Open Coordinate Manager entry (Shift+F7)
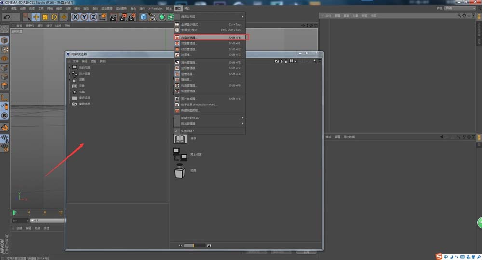The width and height of the screenshot is (482, 260). [x=210, y=68]
